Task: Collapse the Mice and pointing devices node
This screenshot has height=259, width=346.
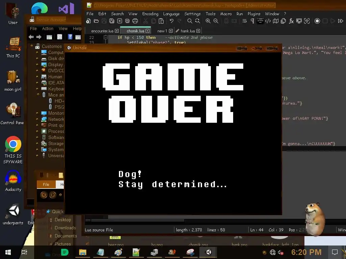Action: click(x=38, y=94)
